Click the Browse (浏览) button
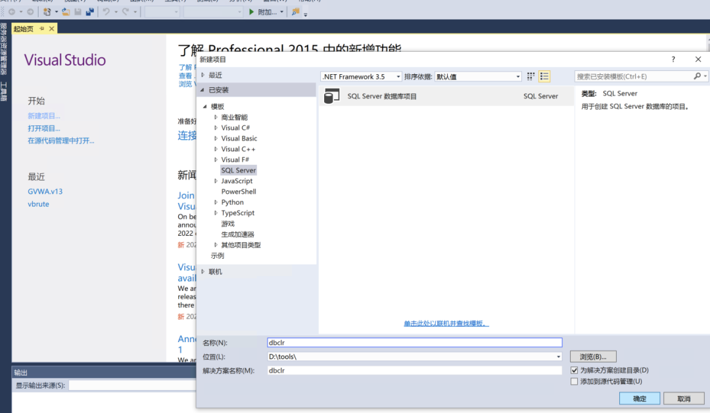710x413 pixels. point(593,357)
